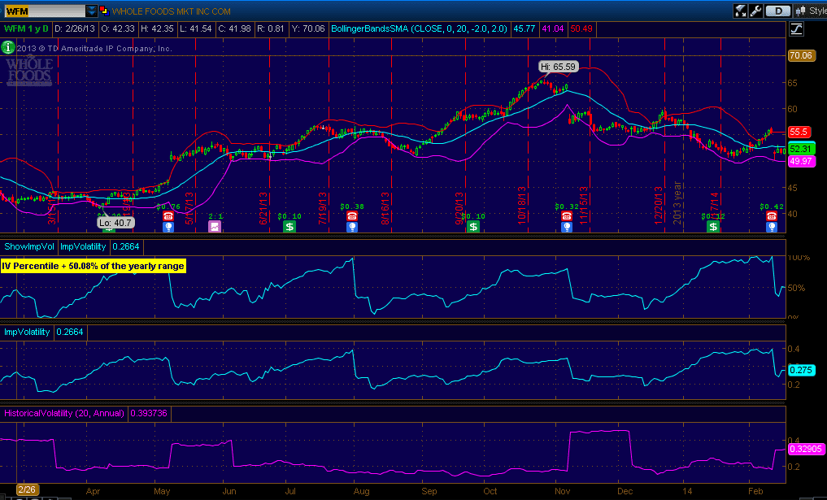Click the earnings phone icon under $0.42
The height and width of the screenshot is (500, 827).
click(772, 215)
